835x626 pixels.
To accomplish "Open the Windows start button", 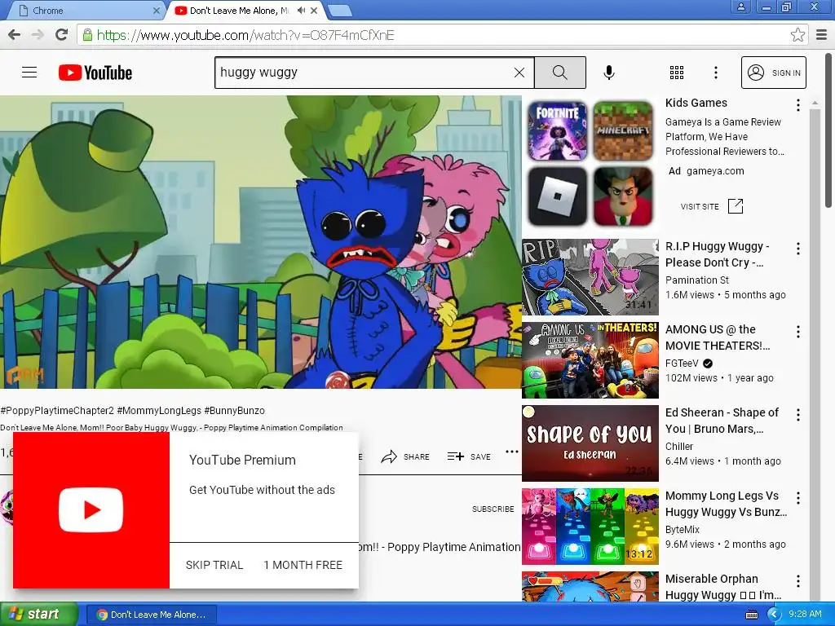I will (x=38, y=615).
